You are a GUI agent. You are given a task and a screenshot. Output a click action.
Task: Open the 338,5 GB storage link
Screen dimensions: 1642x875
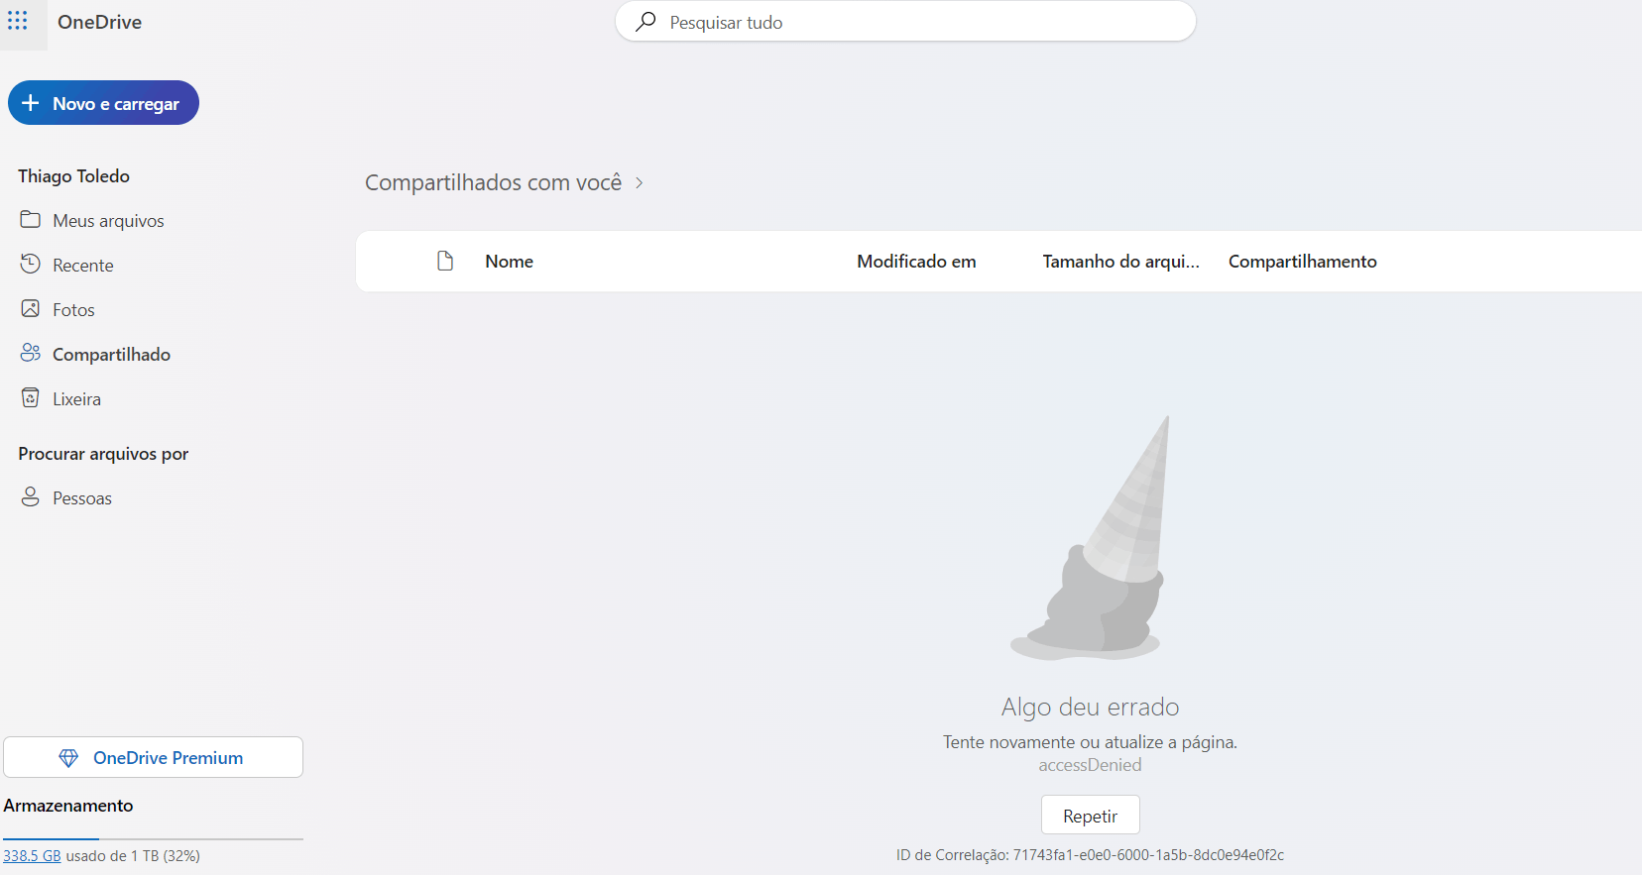coord(32,855)
